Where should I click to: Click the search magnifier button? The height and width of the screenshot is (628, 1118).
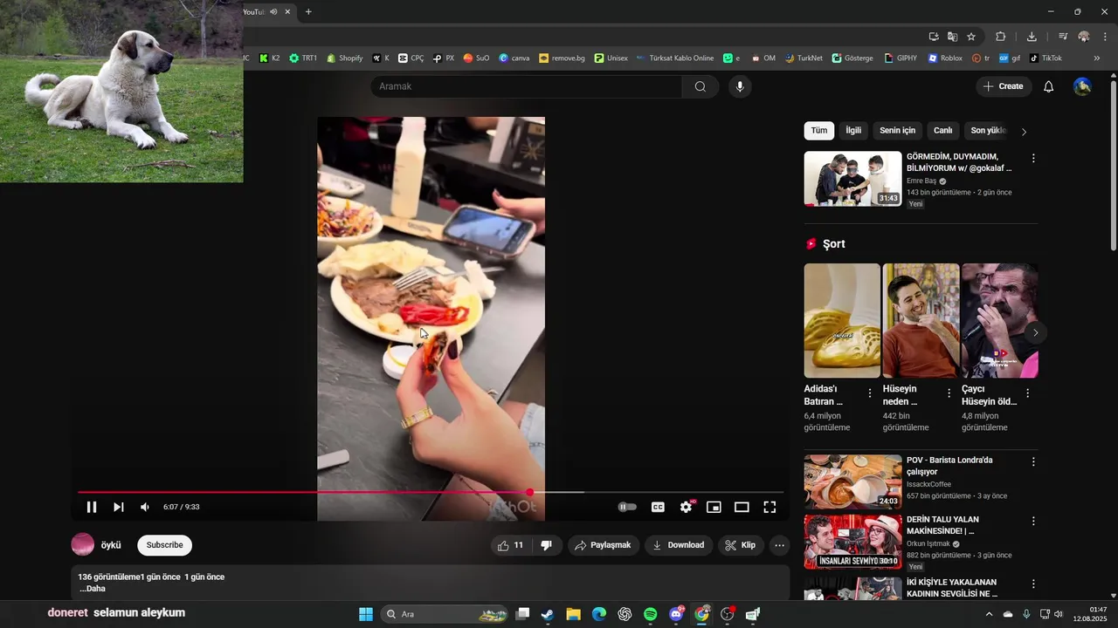[x=700, y=86]
